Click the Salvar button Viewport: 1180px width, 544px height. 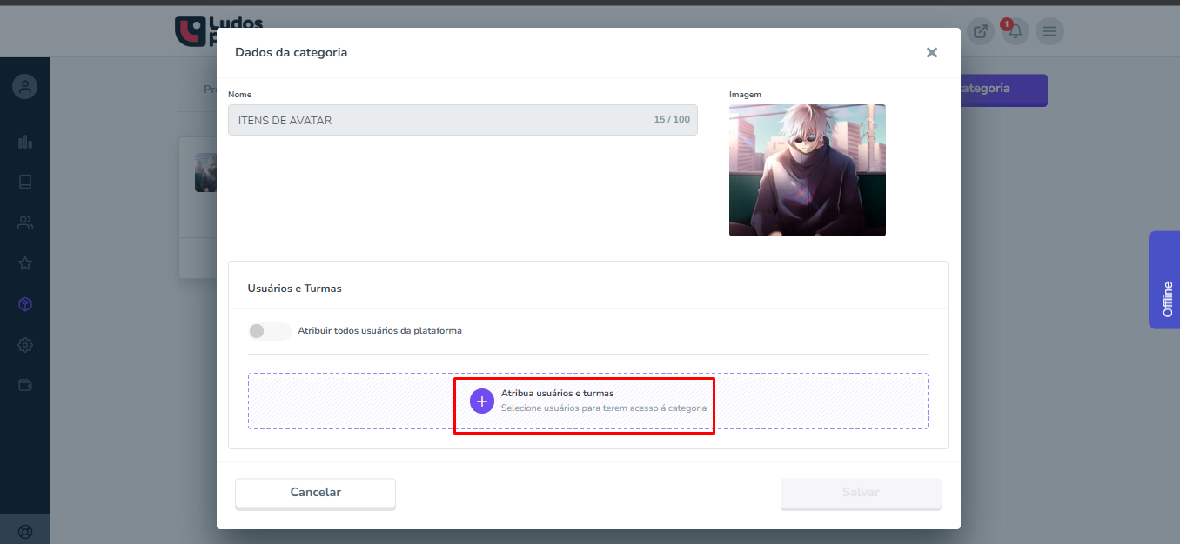click(x=861, y=493)
